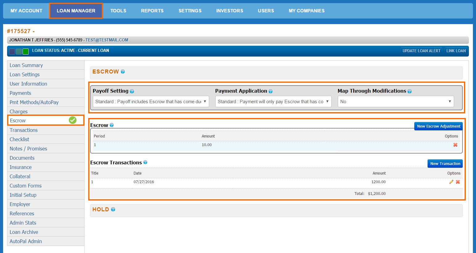Open References in sidebar
The image size is (476, 253).
click(46, 213)
